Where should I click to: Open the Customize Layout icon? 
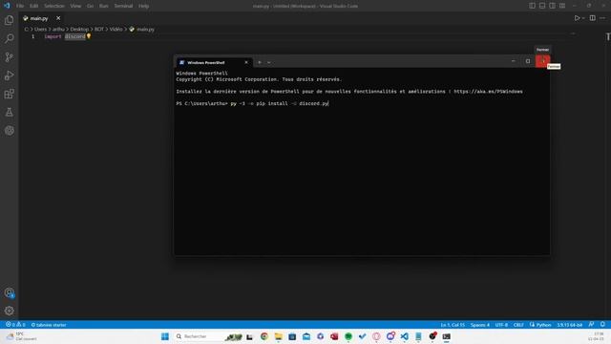tap(562, 6)
